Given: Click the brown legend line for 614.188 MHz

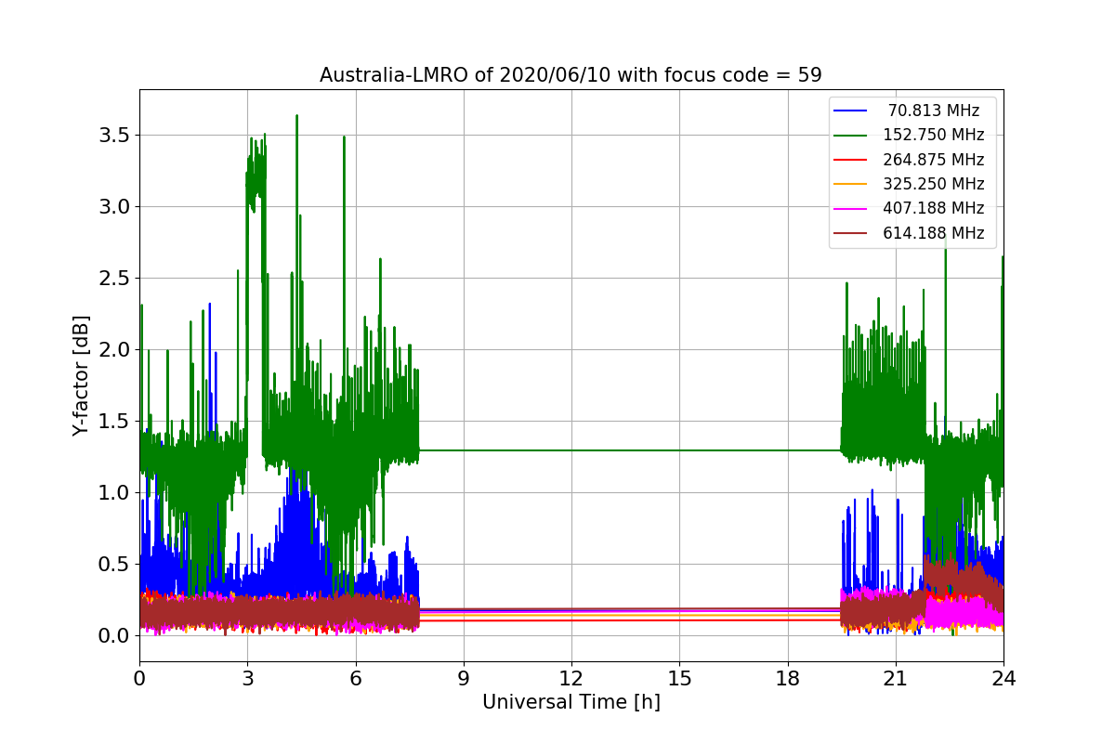Looking at the screenshot, I should pyautogui.click(x=850, y=234).
